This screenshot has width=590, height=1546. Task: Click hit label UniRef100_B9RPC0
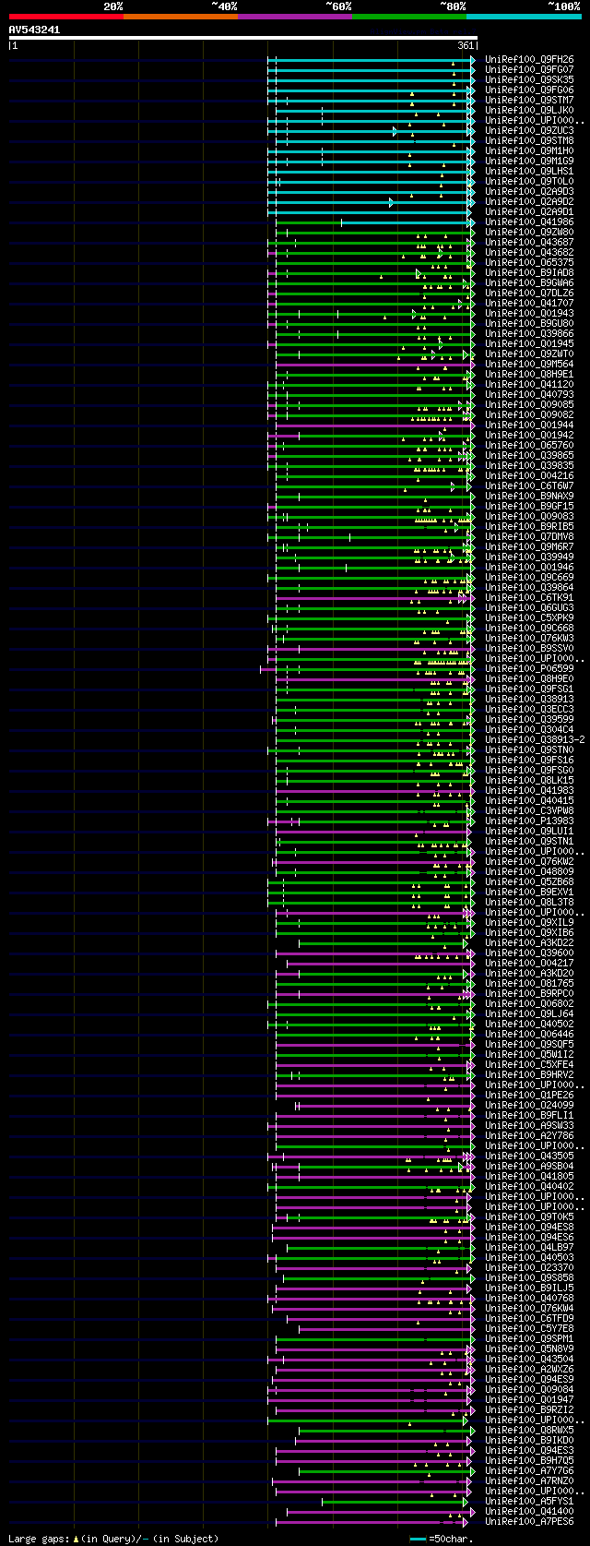coord(529,993)
